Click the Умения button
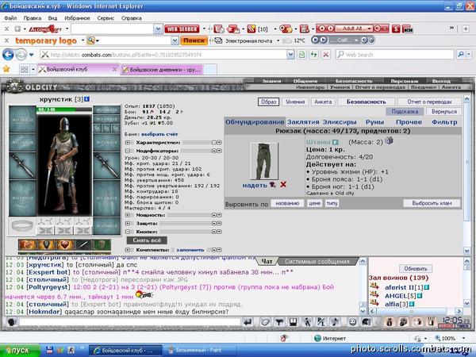 [295, 102]
